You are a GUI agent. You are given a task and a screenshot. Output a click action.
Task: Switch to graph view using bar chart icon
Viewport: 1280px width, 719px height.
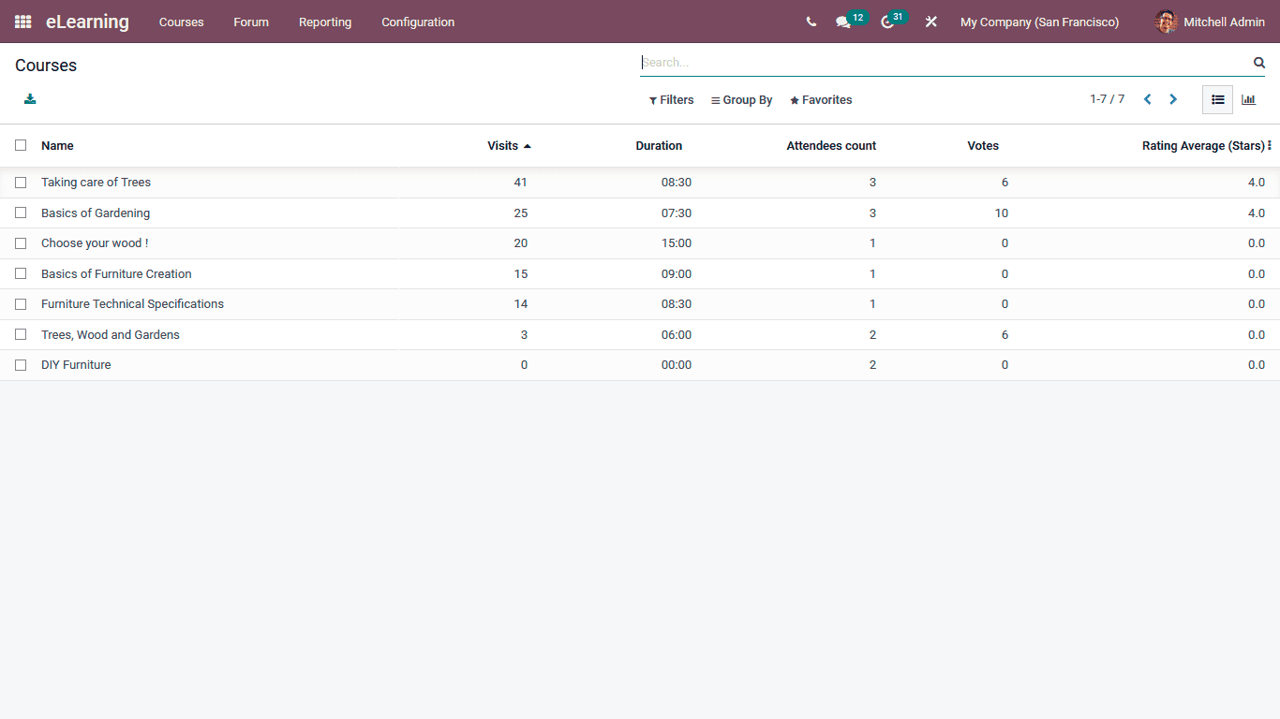coord(1248,99)
